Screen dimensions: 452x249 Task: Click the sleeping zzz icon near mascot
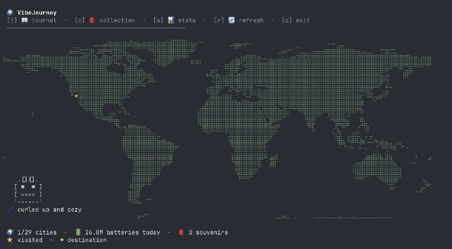pos(10,209)
